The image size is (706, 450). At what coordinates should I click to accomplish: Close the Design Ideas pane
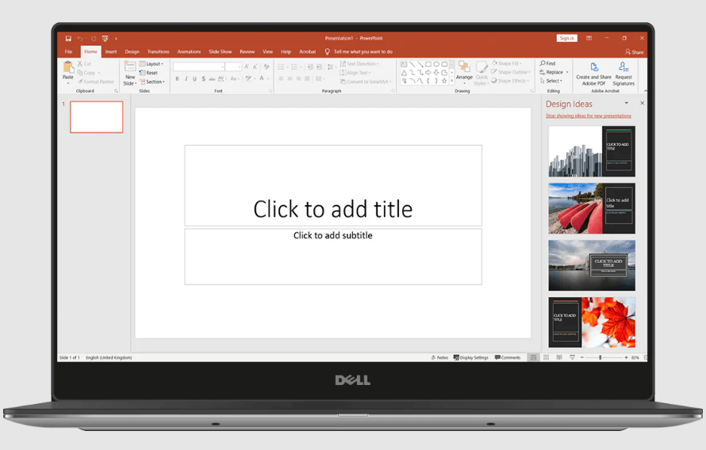pos(642,104)
